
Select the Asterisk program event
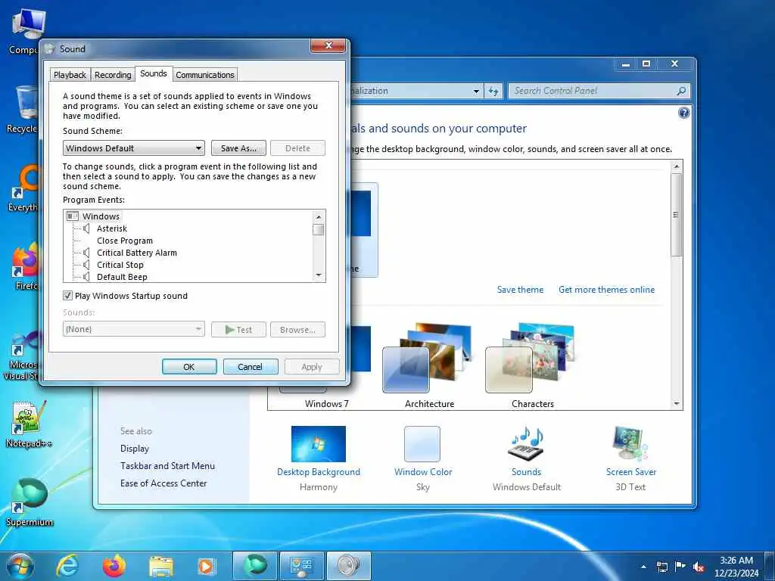pos(112,228)
